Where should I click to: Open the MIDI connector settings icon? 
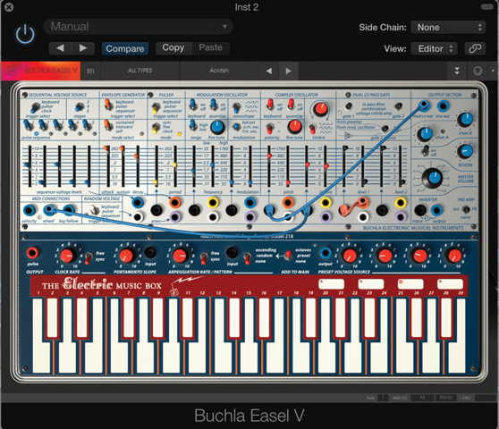pos(478,71)
